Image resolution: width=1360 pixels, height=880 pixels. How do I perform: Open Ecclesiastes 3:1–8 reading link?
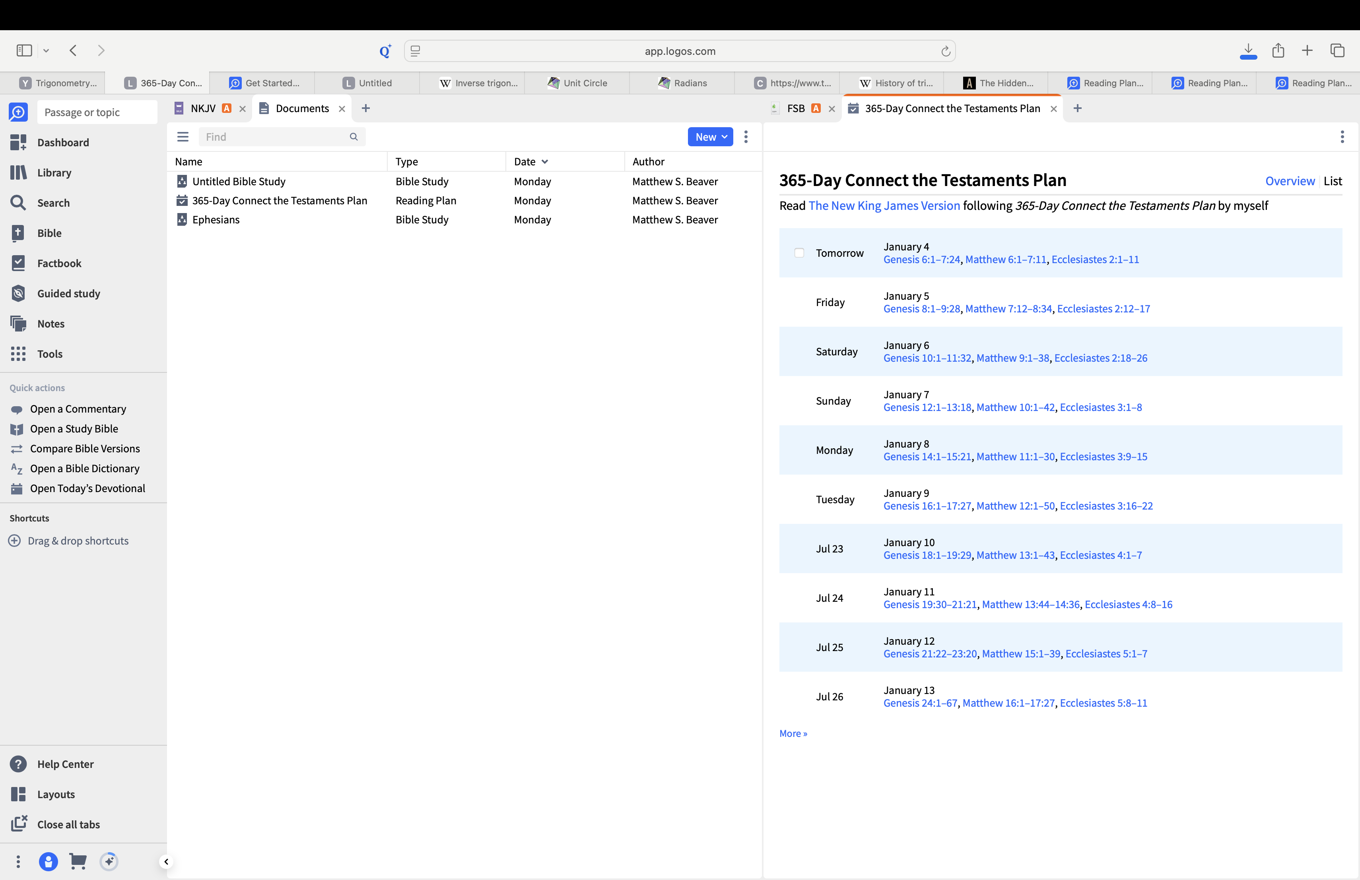tap(1101, 407)
